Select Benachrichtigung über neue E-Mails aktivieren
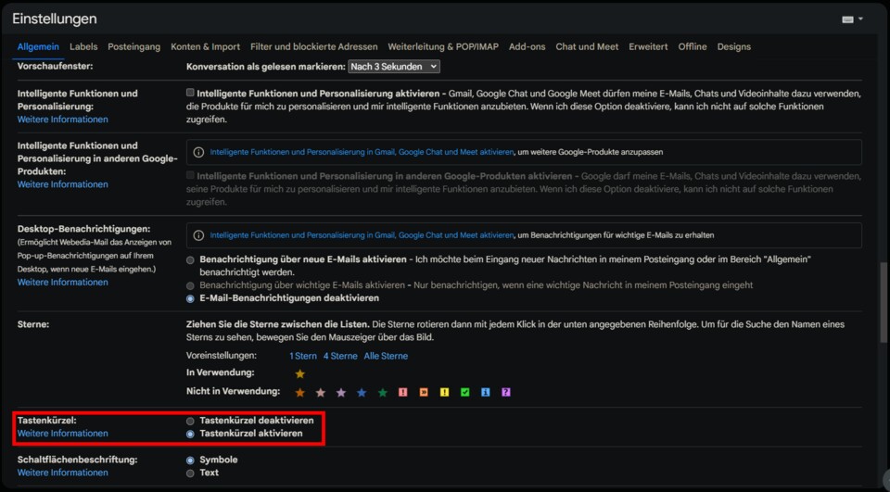Viewport: 890px width, 492px height. (190, 260)
